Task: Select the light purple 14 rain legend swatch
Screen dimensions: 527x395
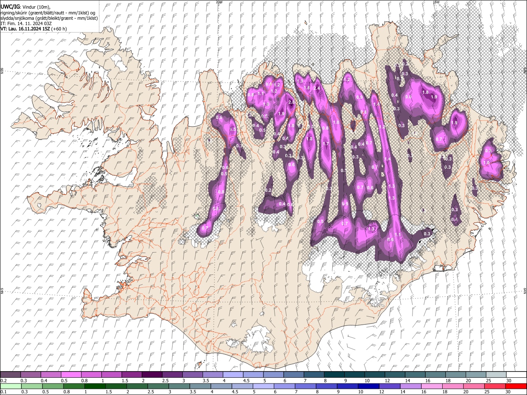Action: (411, 386)
